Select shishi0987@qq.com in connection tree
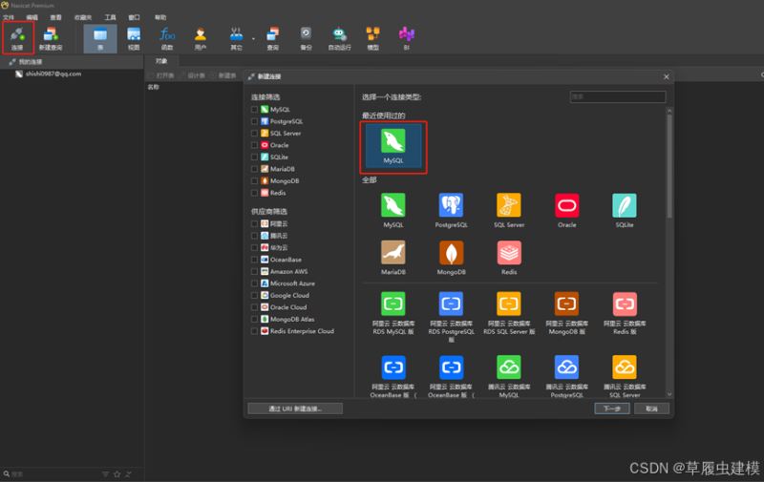 point(53,74)
